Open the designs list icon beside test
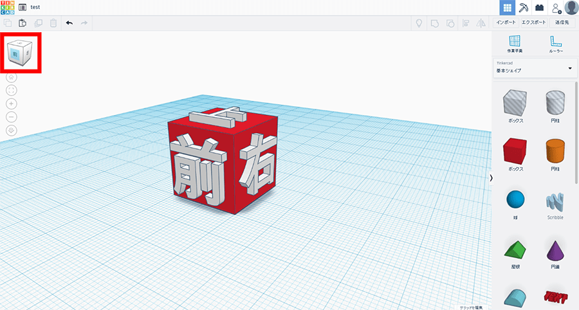Screen dimensions: 579x310 pyautogui.click(x=23, y=7)
